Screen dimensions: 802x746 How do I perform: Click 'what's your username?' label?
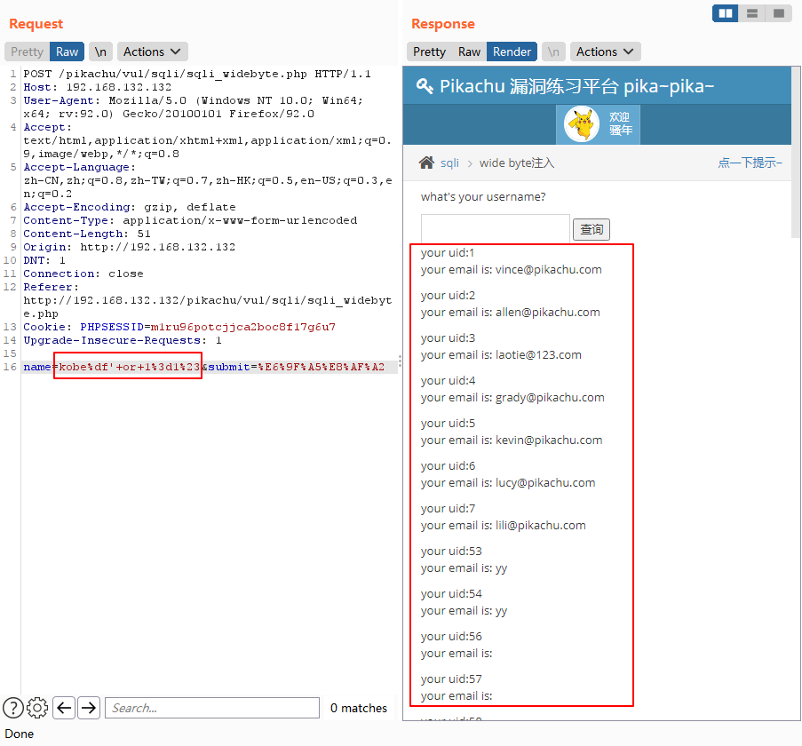[x=483, y=196]
